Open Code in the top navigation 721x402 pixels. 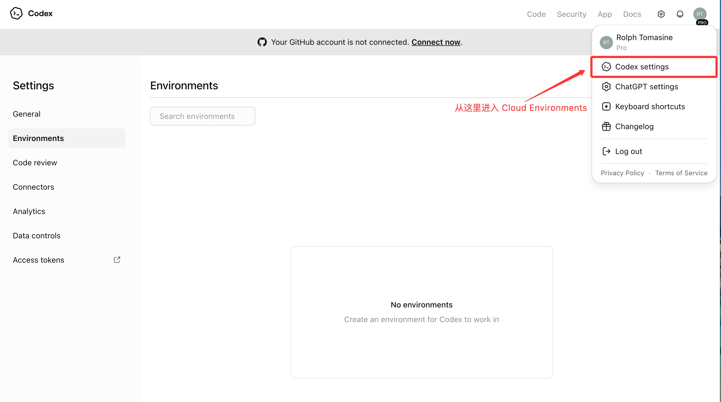click(536, 14)
